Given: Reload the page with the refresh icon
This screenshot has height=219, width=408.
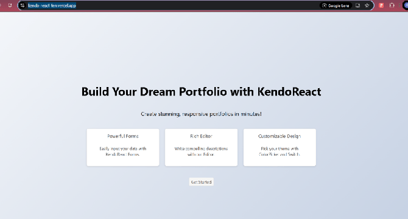Looking at the screenshot, I should [x=10, y=5].
